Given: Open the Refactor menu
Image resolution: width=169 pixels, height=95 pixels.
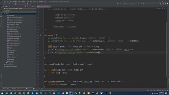Looking at the screenshot, I should click(24, 1).
